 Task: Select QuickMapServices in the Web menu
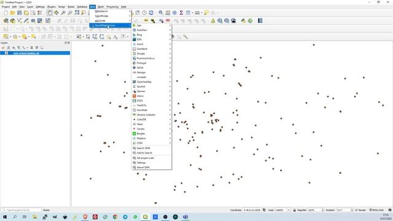[x=111, y=25]
